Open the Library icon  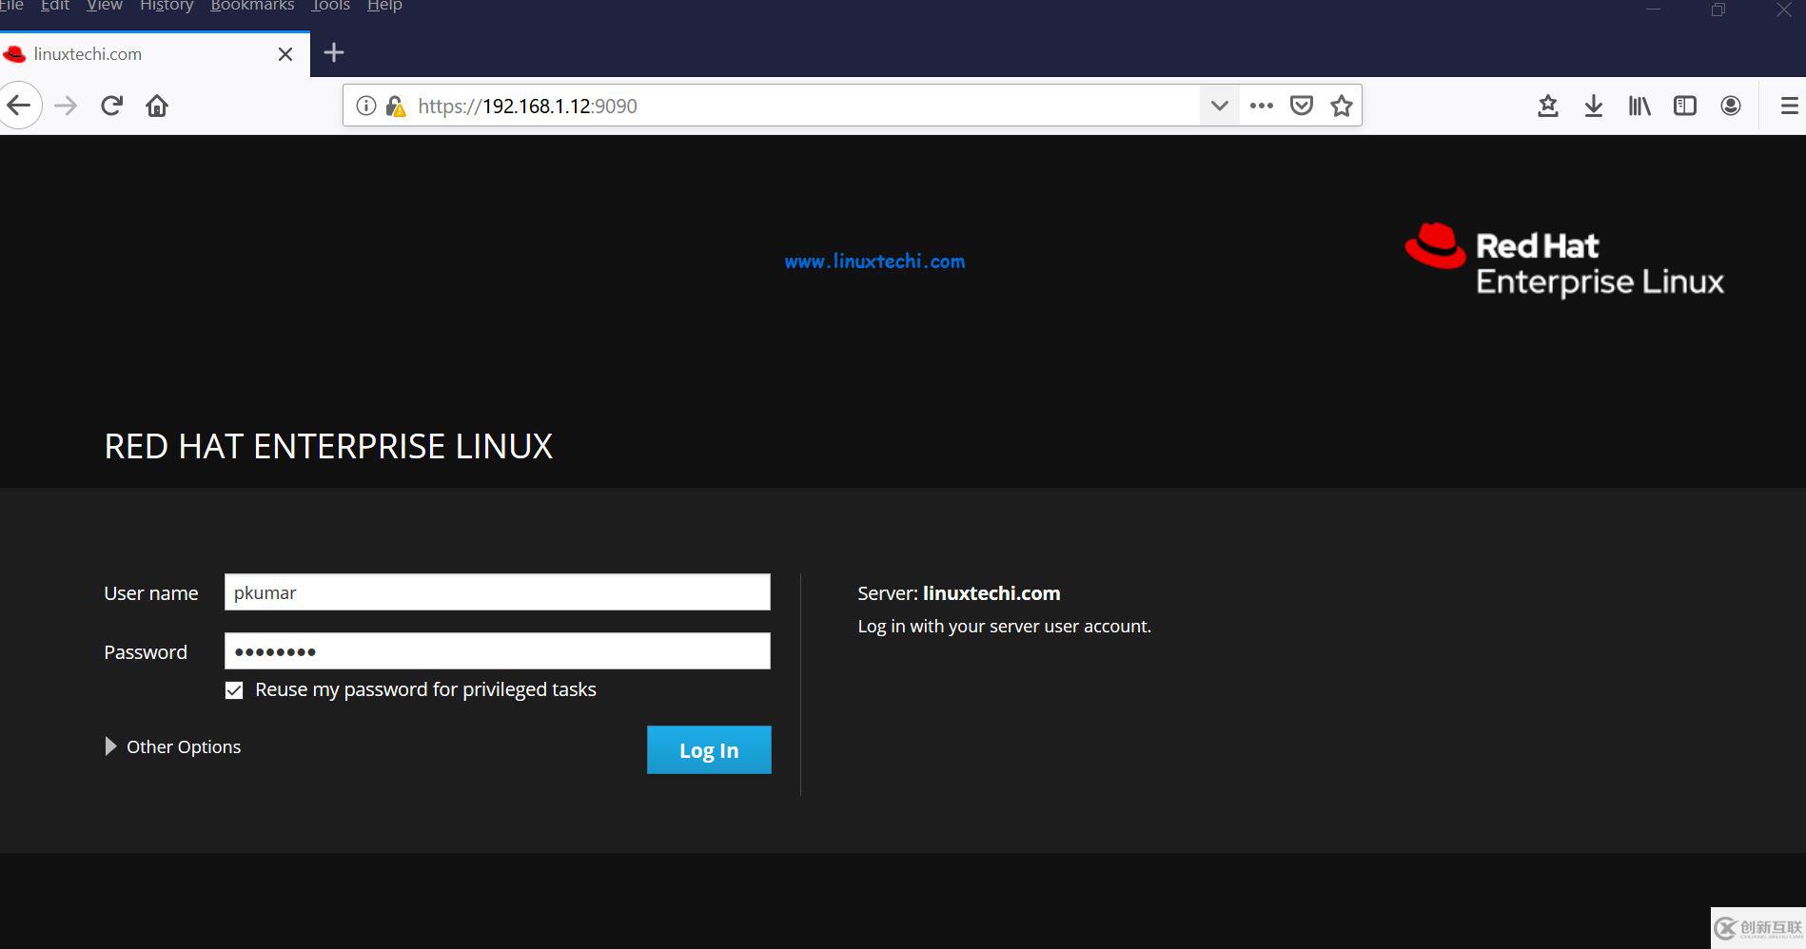(1639, 106)
